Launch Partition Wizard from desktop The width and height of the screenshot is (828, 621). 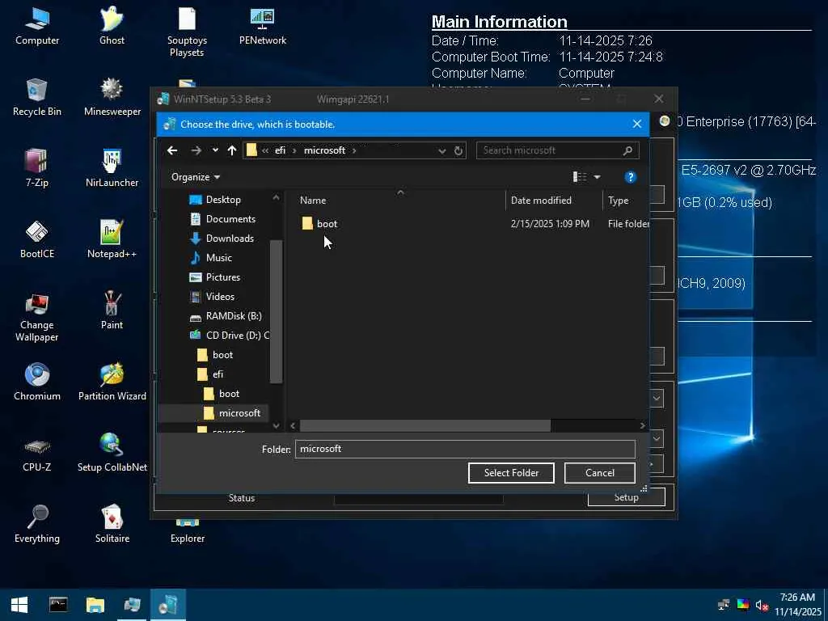112,382
